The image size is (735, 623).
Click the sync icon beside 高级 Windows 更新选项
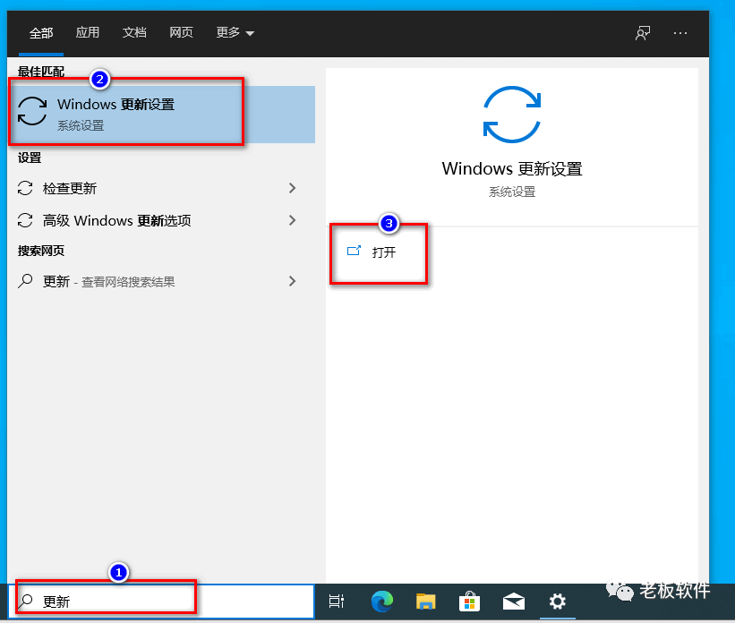(x=25, y=220)
